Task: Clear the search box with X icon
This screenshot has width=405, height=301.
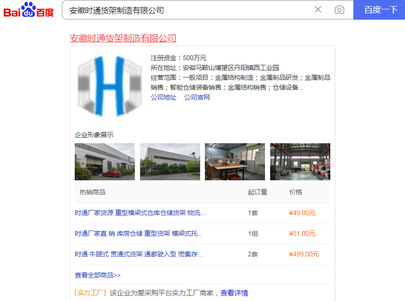Action: tap(318, 9)
